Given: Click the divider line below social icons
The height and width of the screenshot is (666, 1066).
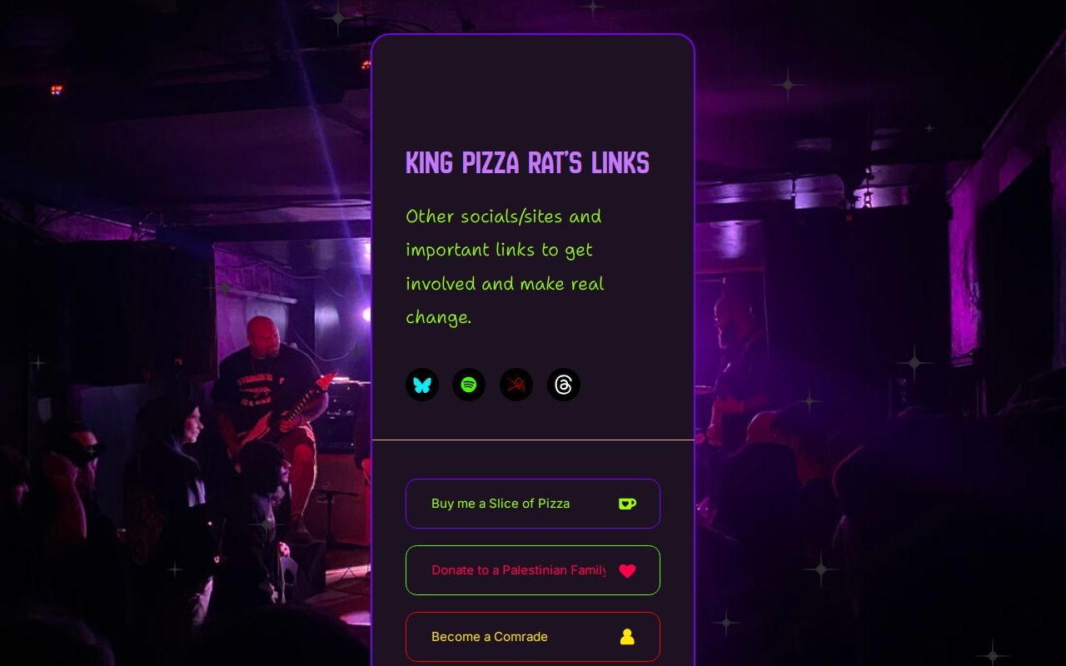Looking at the screenshot, I should 533,440.
